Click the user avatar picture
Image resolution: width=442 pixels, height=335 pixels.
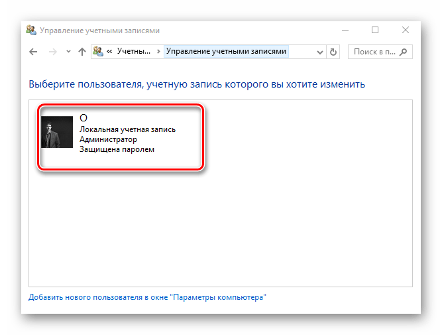tap(57, 132)
